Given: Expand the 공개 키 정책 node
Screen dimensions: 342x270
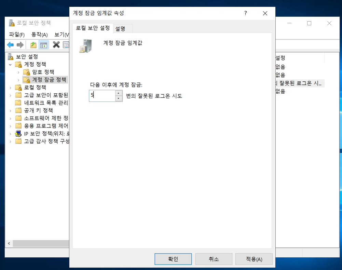Looking at the screenshot, I should (10, 111).
